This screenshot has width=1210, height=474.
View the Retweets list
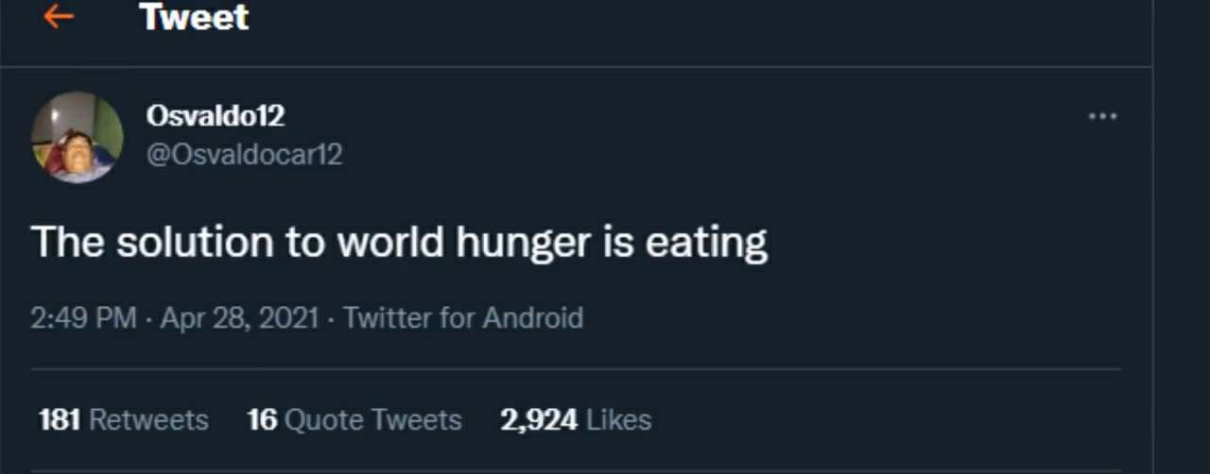coord(147,419)
